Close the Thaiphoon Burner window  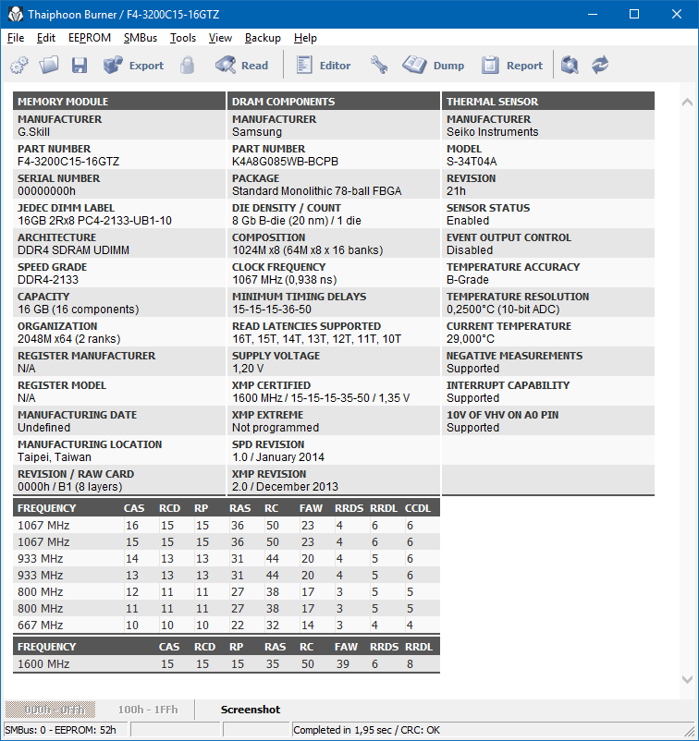(x=676, y=14)
